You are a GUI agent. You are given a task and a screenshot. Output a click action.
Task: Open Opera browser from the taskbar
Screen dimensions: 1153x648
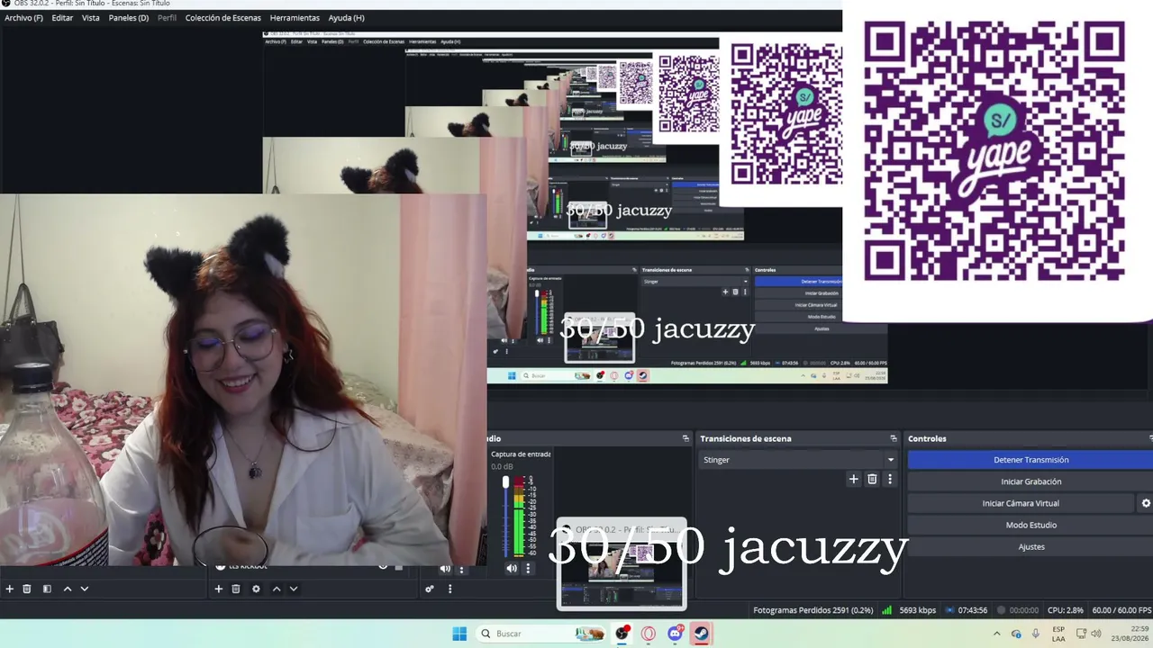(x=649, y=634)
